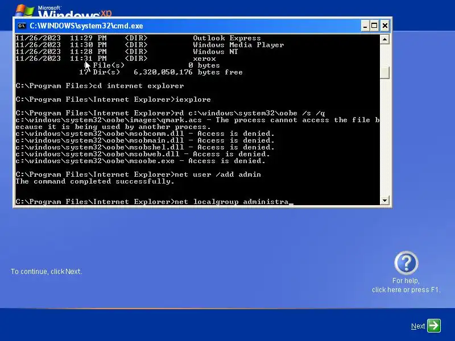Click the 'net user /add admin' command
Image resolution: width=455 pixels, height=341 pixels.
point(218,174)
